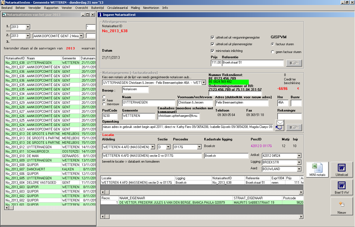
Task: Toggle uittreksel uit plannenregister checkbox
Action: [212, 44]
